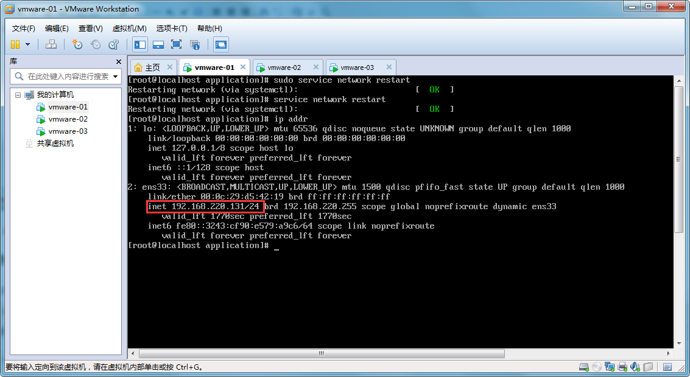Screen dimensions: 690x377
Task: Select vmware-01 in the library tree
Action: [x=68, y=107]
